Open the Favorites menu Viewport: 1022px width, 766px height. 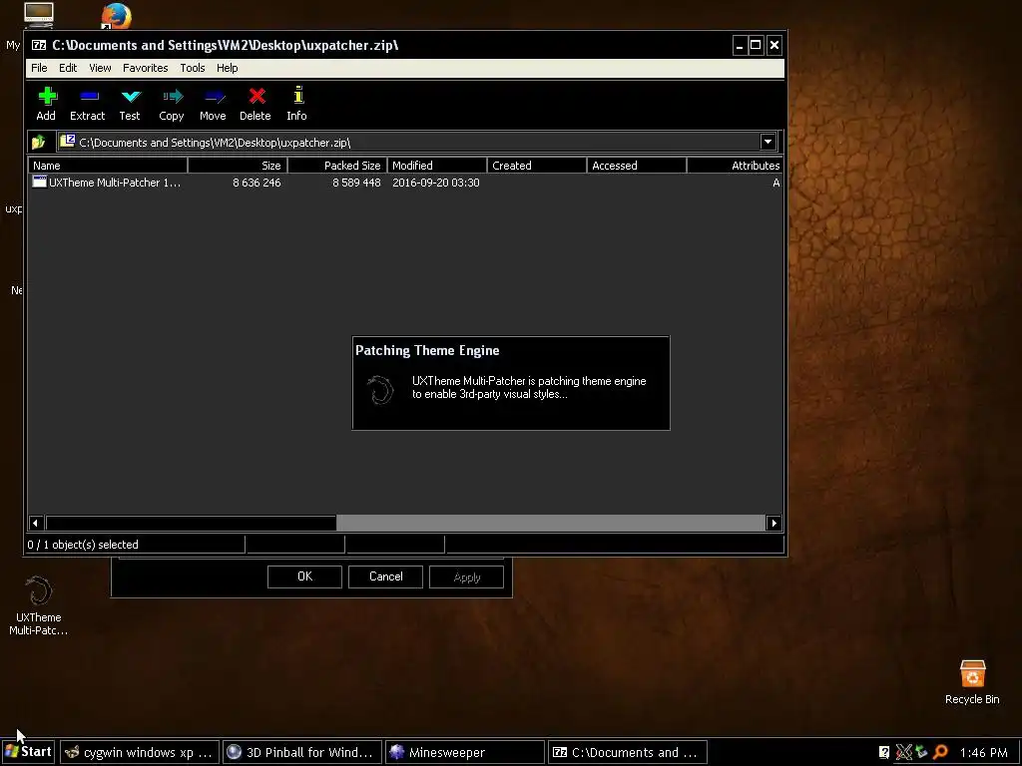click(x=146, y=68)
